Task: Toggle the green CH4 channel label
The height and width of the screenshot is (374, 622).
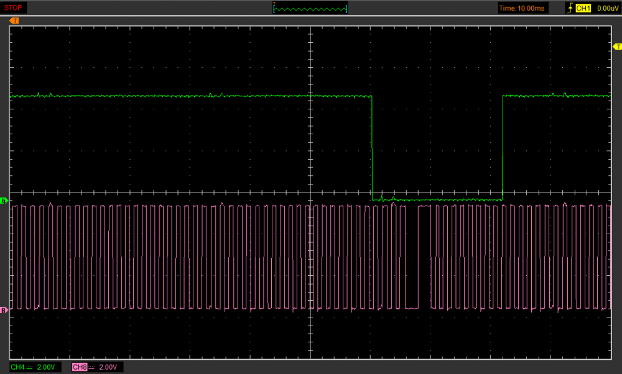Action: [17, 367]
